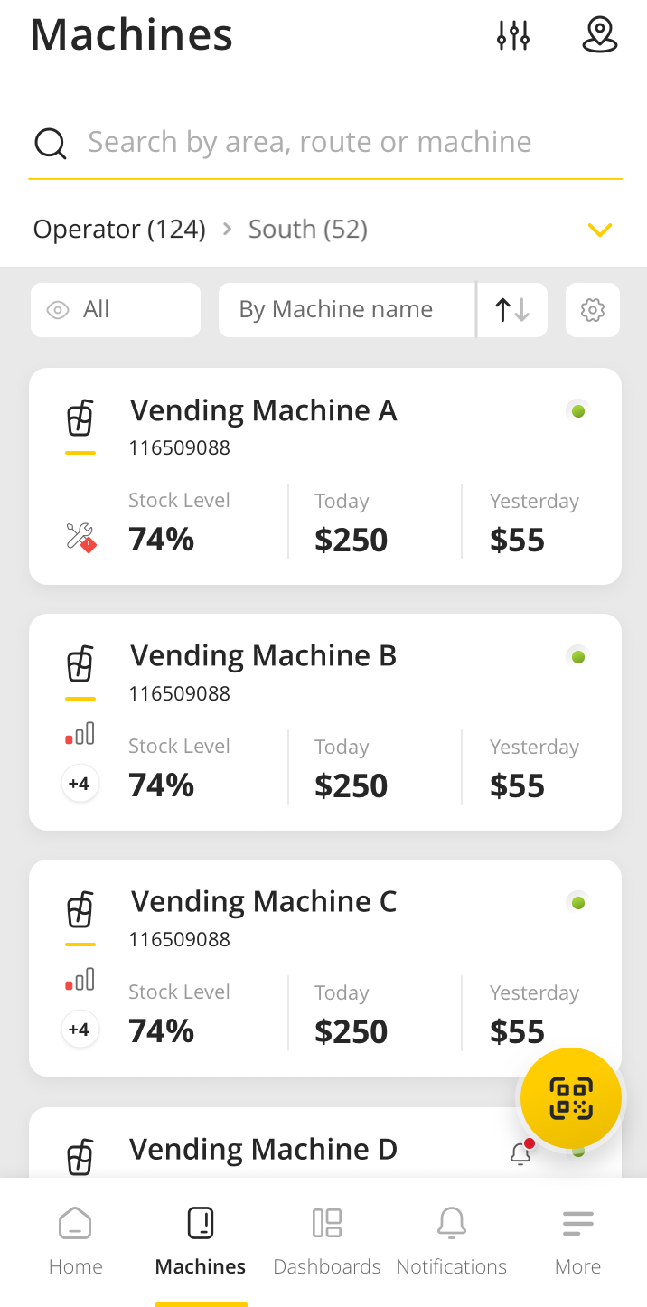Click the sort direction arrows button
The image size is (647, 1307).
pyautogui.click(x=511, y=309)
